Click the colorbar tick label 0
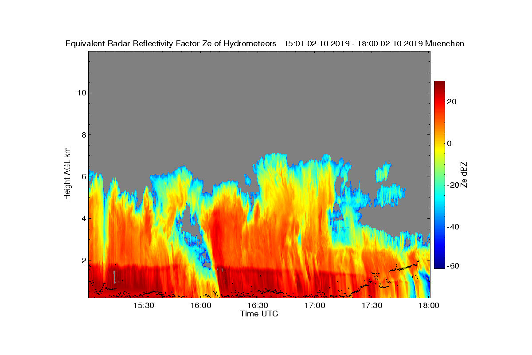 pyautogui.click(x=450, y=143)
